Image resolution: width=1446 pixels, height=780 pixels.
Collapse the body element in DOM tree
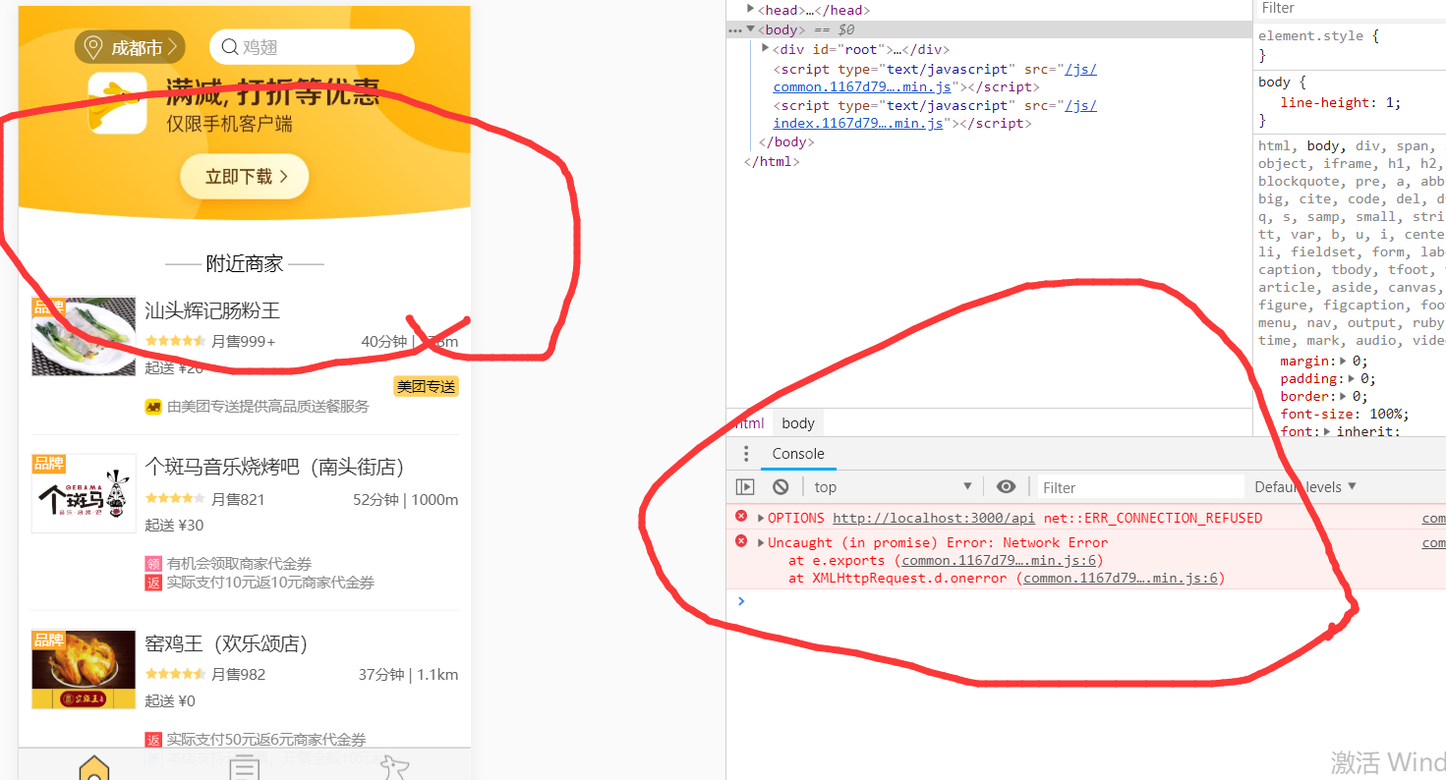(751, 29)
